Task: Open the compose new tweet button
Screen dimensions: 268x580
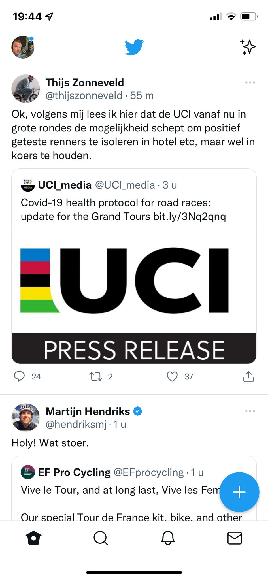Action: [239, 492]
